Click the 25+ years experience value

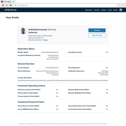point(107,68)
